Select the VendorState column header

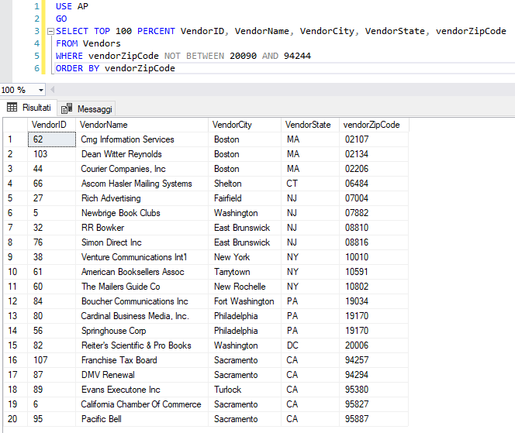click(x=310, y=125)
